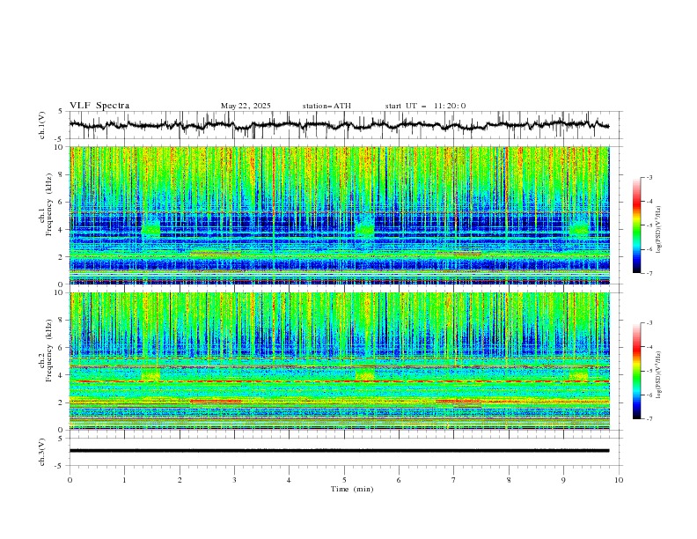697x539 pixels.
Task: Click the ch.2 color bar log(PSD) label
Action: 658,375
